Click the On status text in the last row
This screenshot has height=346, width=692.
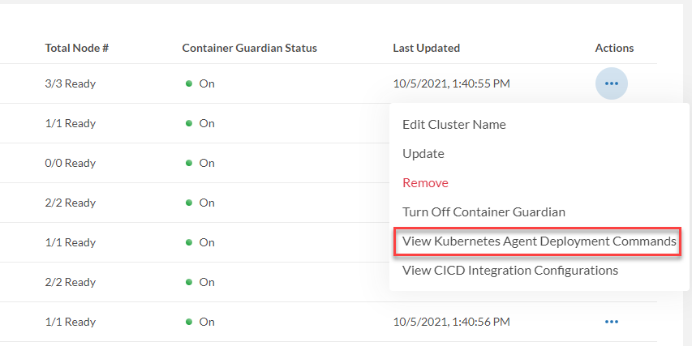click(x=207, y=322)
